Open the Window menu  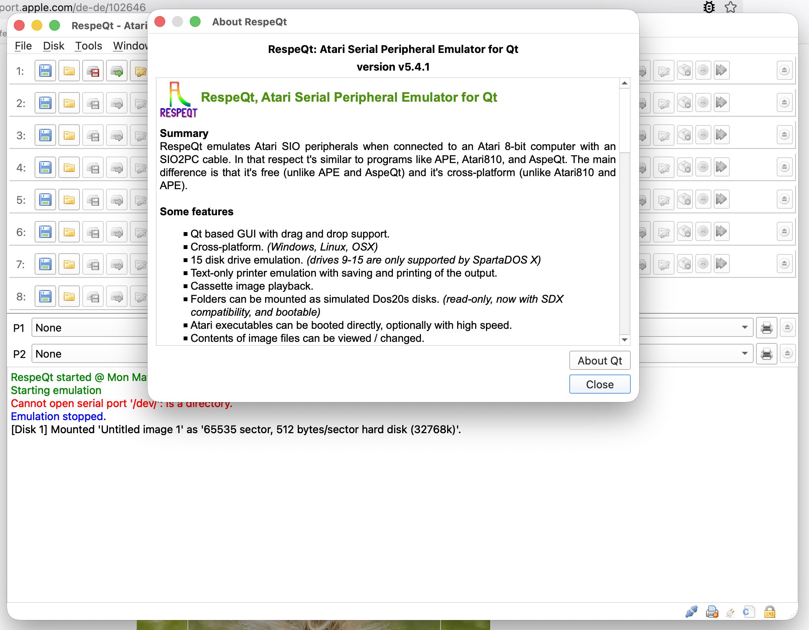pyautogui.click(x=130, y=46)
